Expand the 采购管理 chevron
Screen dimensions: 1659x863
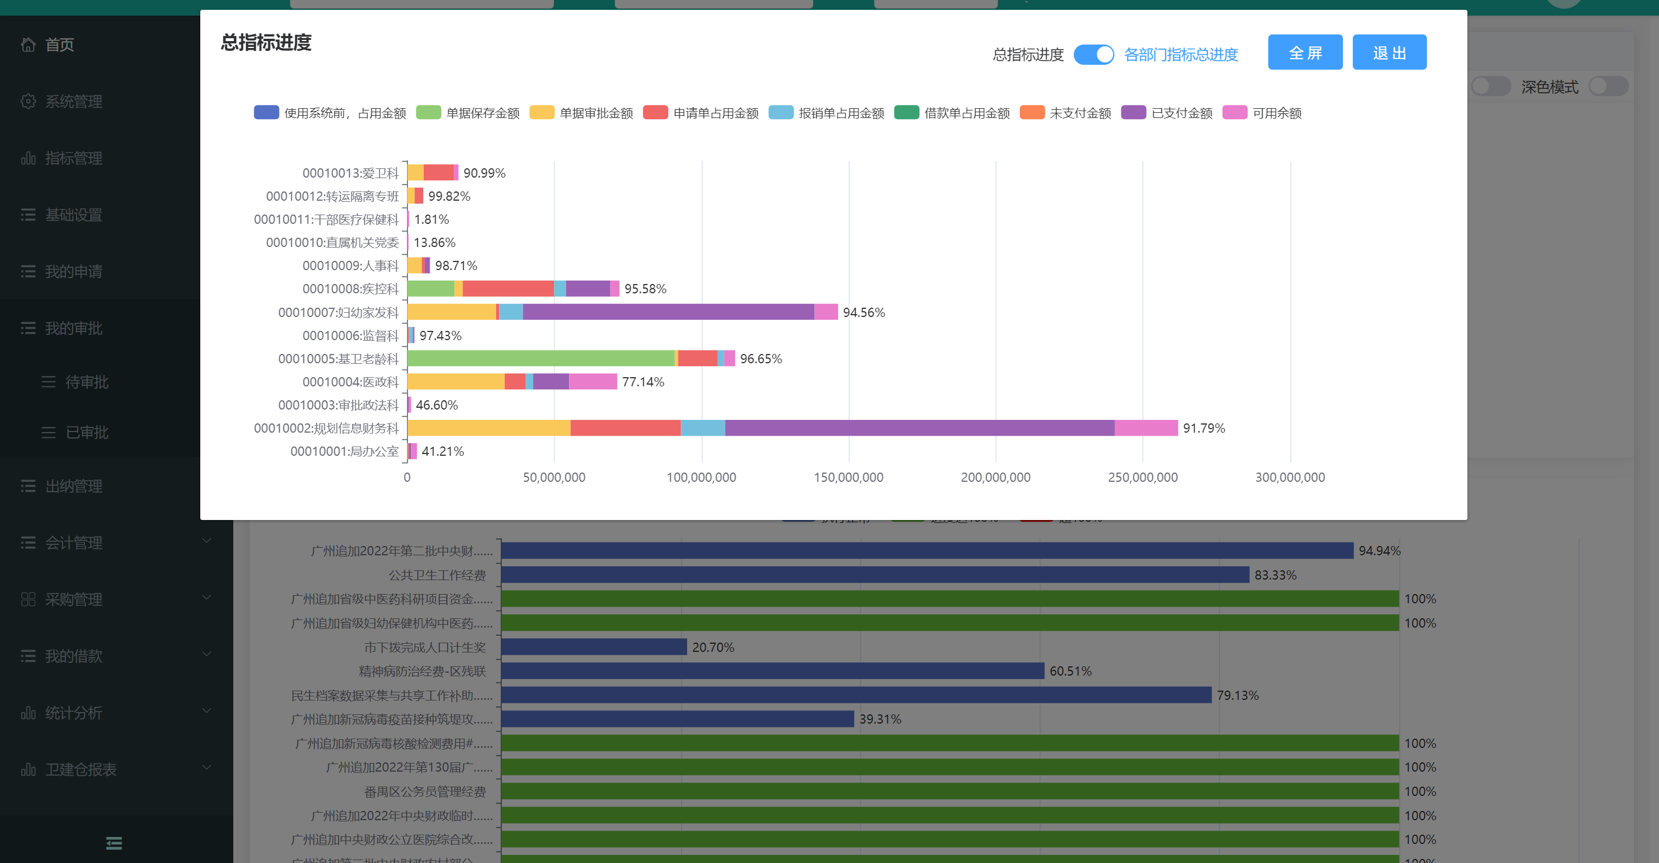click(207, 597)
